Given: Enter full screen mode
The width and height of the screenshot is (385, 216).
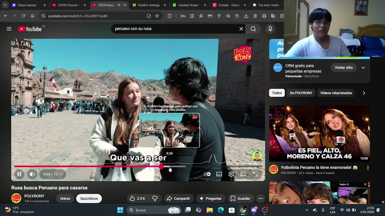Looking at the screenshot, I should tap(255, 174).
